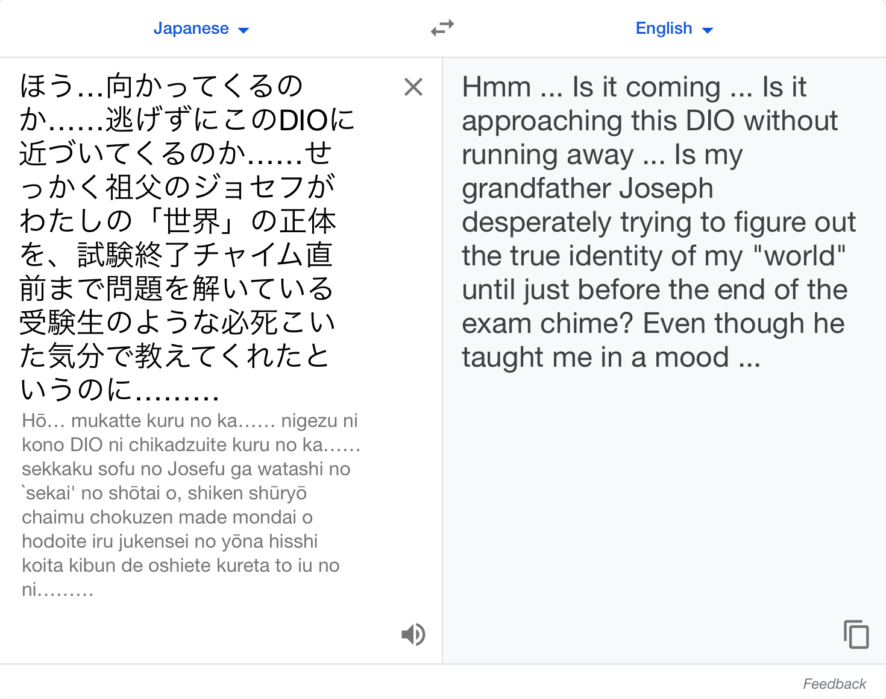The height and width of the screenshot is (699, 886).
Task: Click 「世界」 in the source text
Action: coord(192,221)
